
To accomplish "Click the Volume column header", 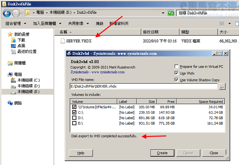I will point(94,102).
